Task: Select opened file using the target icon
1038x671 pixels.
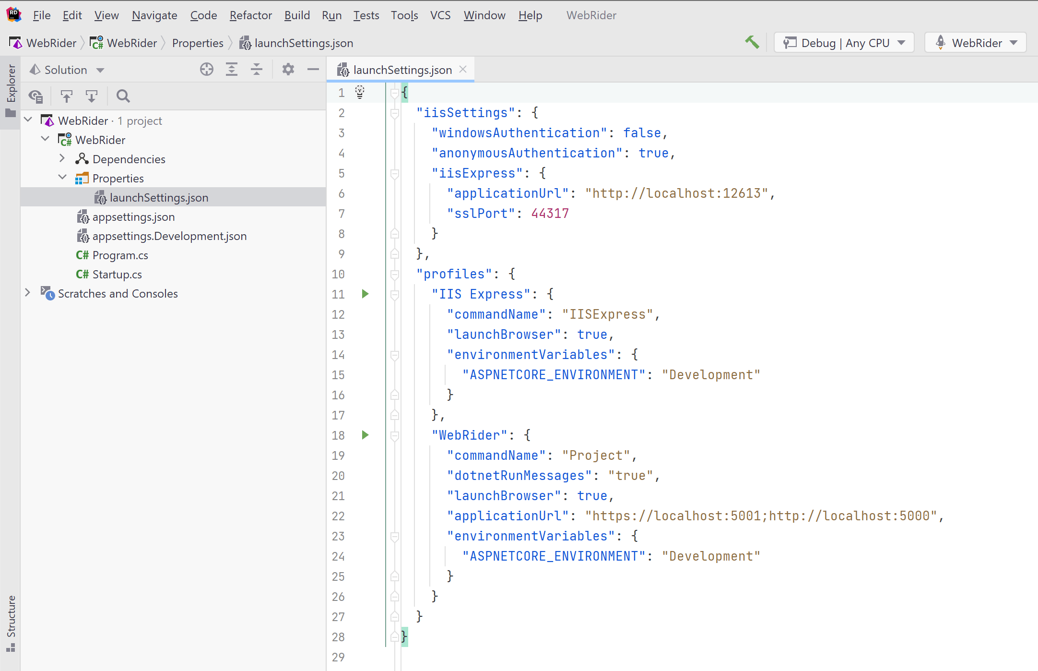Action: click(x=206, y=69)
